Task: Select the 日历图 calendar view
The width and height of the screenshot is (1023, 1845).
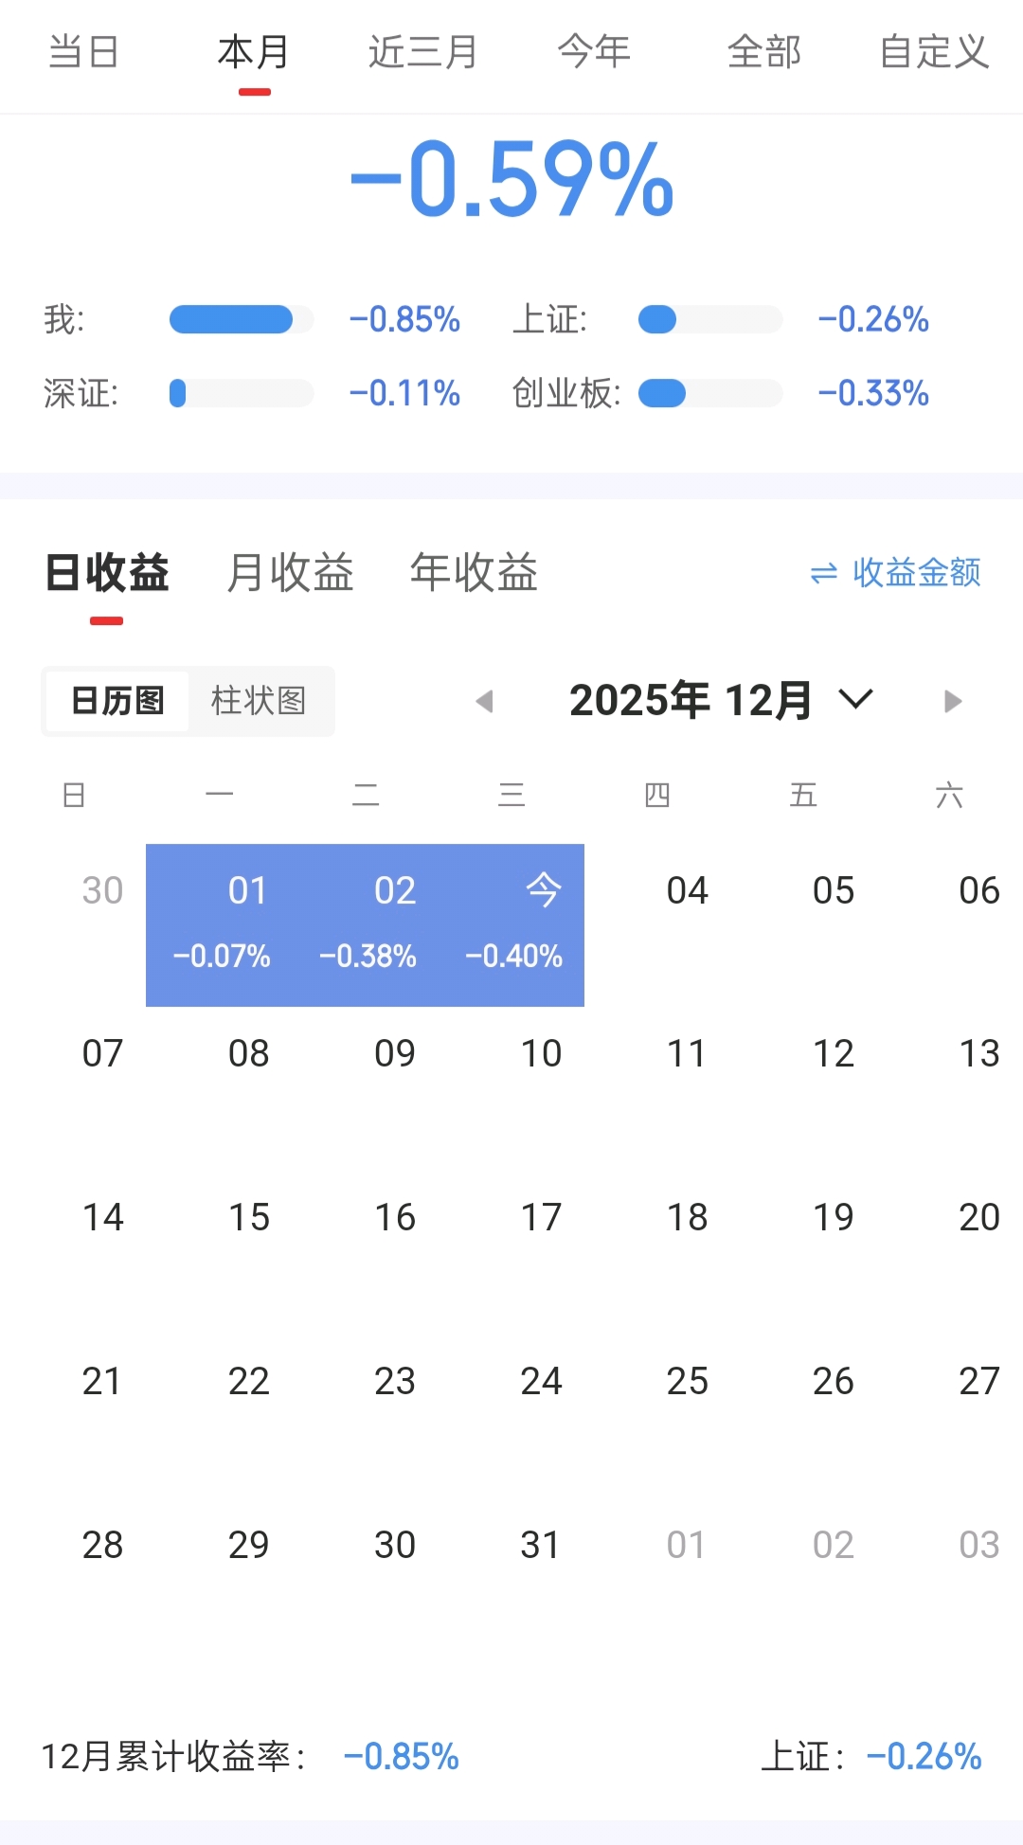Action: pyautogui.click(x=117, y=702)
